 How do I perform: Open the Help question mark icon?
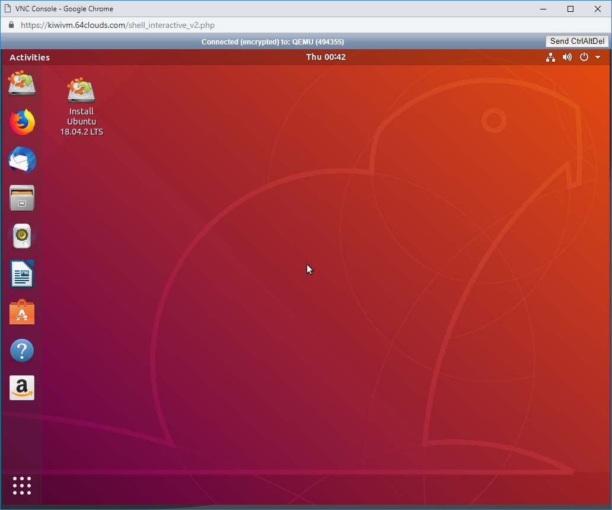pos(22,350)
